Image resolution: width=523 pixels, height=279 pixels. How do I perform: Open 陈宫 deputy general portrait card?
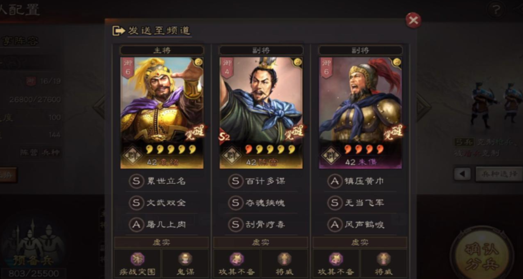coord(261,113)
